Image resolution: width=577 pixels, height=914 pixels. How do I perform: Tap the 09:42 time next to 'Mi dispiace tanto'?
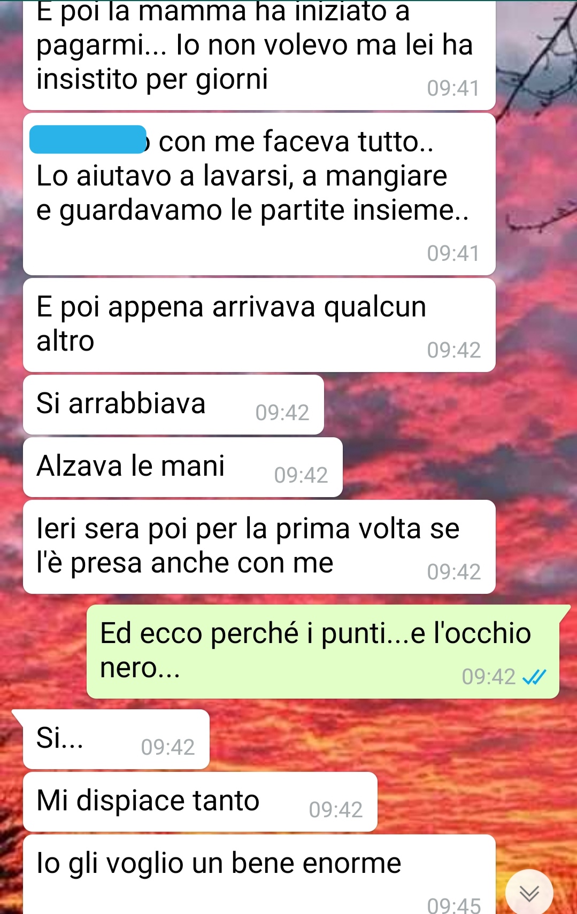click(335, 810)
